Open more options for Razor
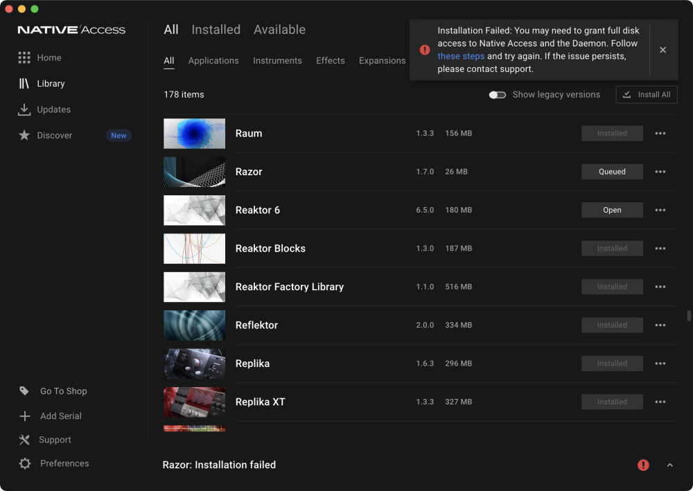 [660, 172]
